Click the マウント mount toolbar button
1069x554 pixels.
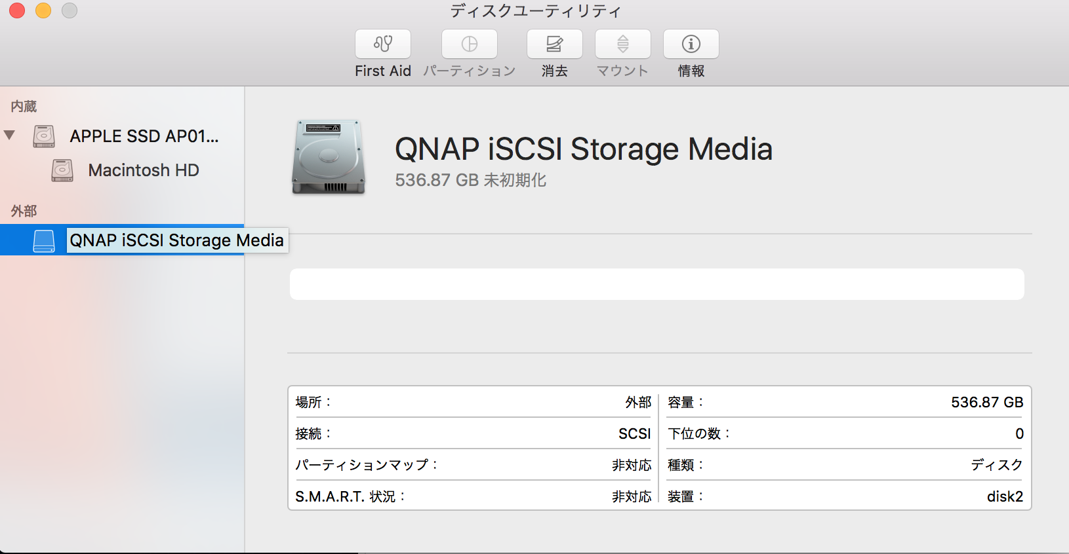tap(623, 44)
